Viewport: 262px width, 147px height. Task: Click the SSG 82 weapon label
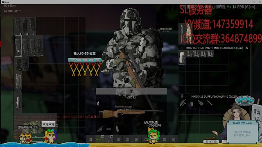click(x=131, y=98)
